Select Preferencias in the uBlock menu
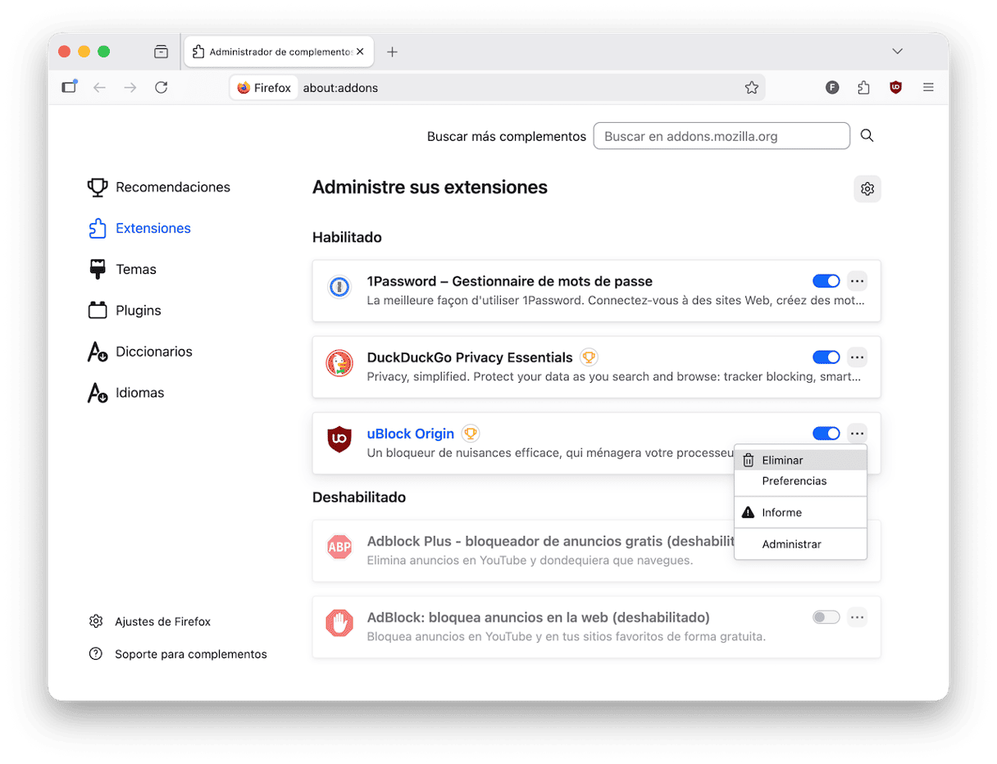Screen dimensions: 997x764 pyautogui.click(x=794, y=481)
